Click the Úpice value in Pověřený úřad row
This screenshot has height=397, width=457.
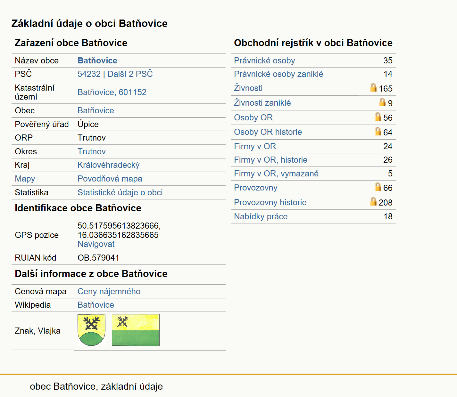point(88,124)
